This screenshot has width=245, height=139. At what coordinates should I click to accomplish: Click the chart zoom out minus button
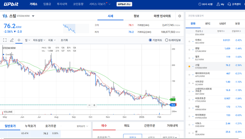pos(89,105)
